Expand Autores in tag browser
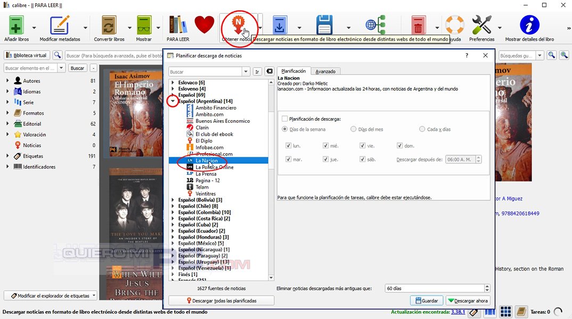Image resolution: width=572 pixels, height=319 pixels. [x=7, y=81]
